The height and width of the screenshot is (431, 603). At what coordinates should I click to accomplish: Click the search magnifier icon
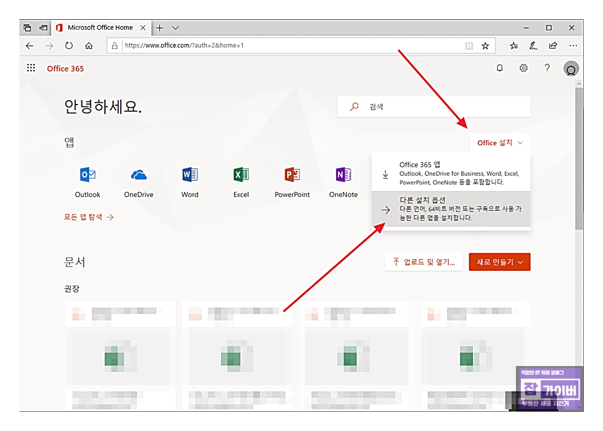click(354, 107)
